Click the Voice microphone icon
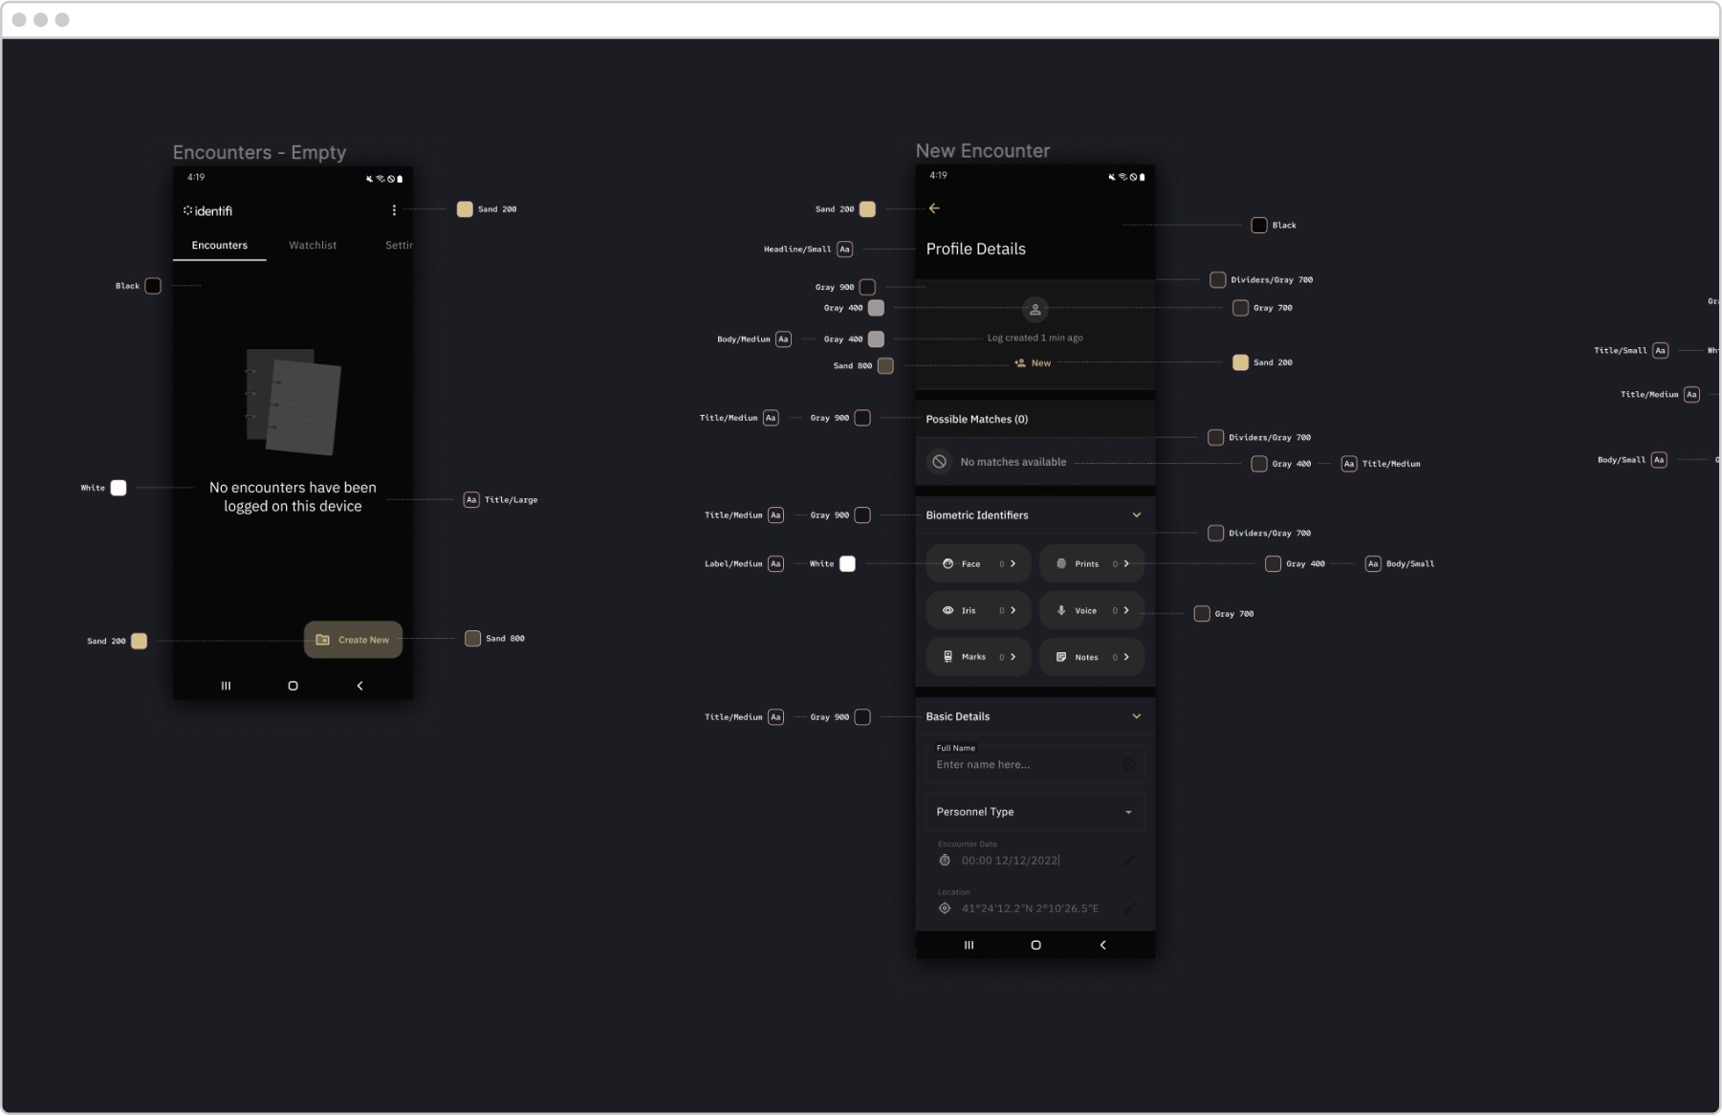The width and height of the screenshot is (1722, 1116). (x=1061, y=610)
